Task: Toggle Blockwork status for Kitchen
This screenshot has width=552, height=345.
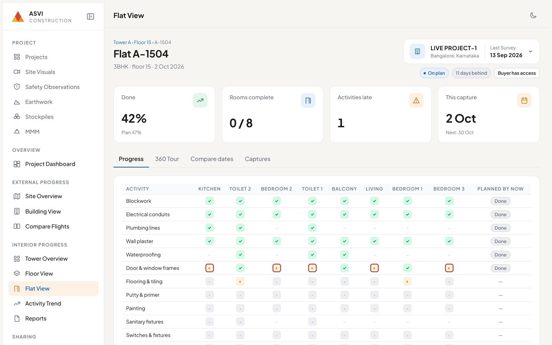Action: pyautogui.click(x=209, y=201)
